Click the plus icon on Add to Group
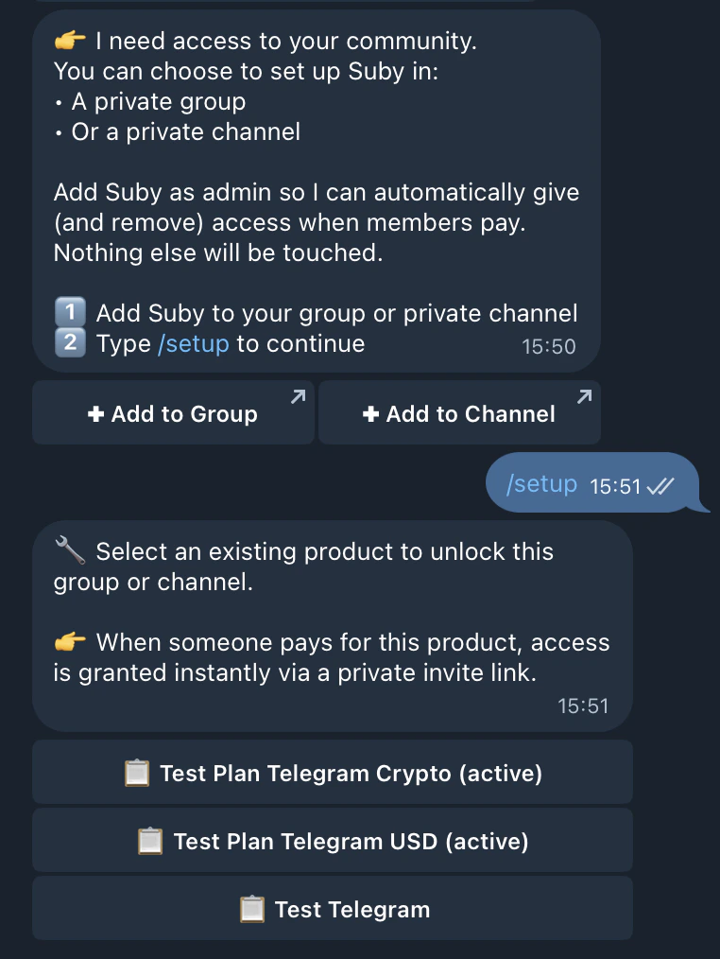This screenshot has height=959, width=720. [95, 413]
